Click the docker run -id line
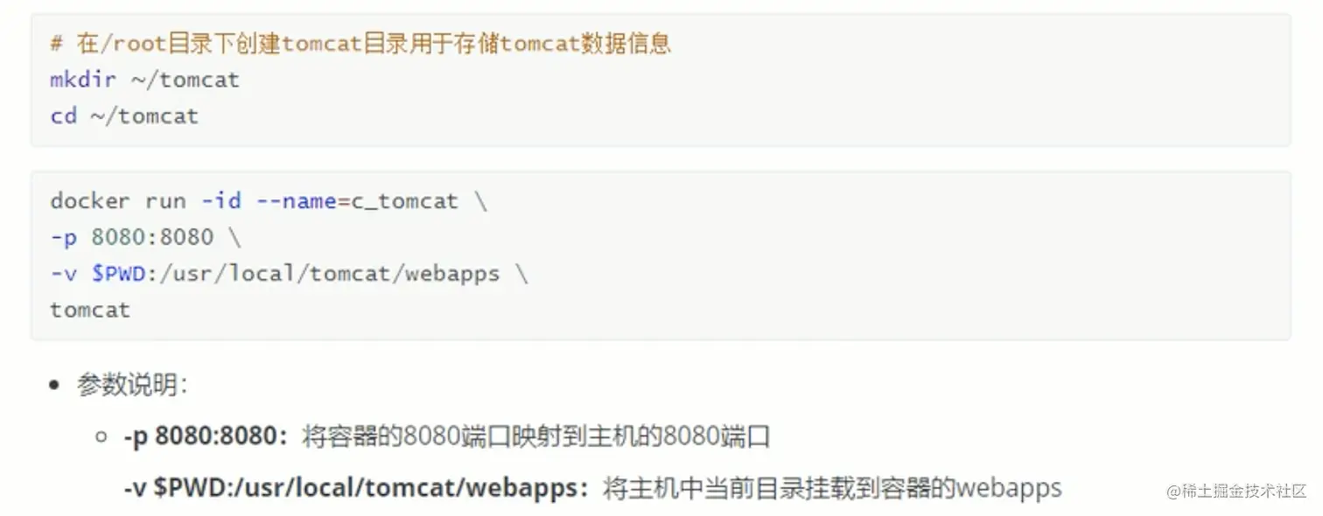 point(269,201)
